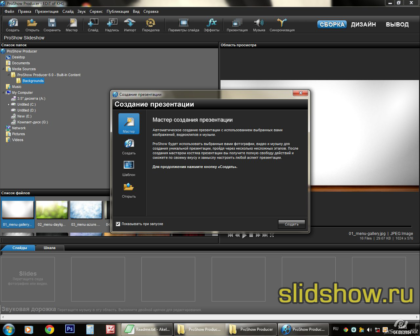This screenshot has height=336, width=420.
Task: Select Создать option in dialog sidebar
Action: pos(129,147)
